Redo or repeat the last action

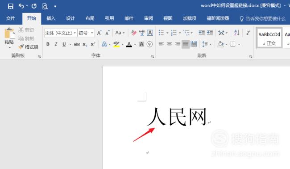(x=34, y=6)
